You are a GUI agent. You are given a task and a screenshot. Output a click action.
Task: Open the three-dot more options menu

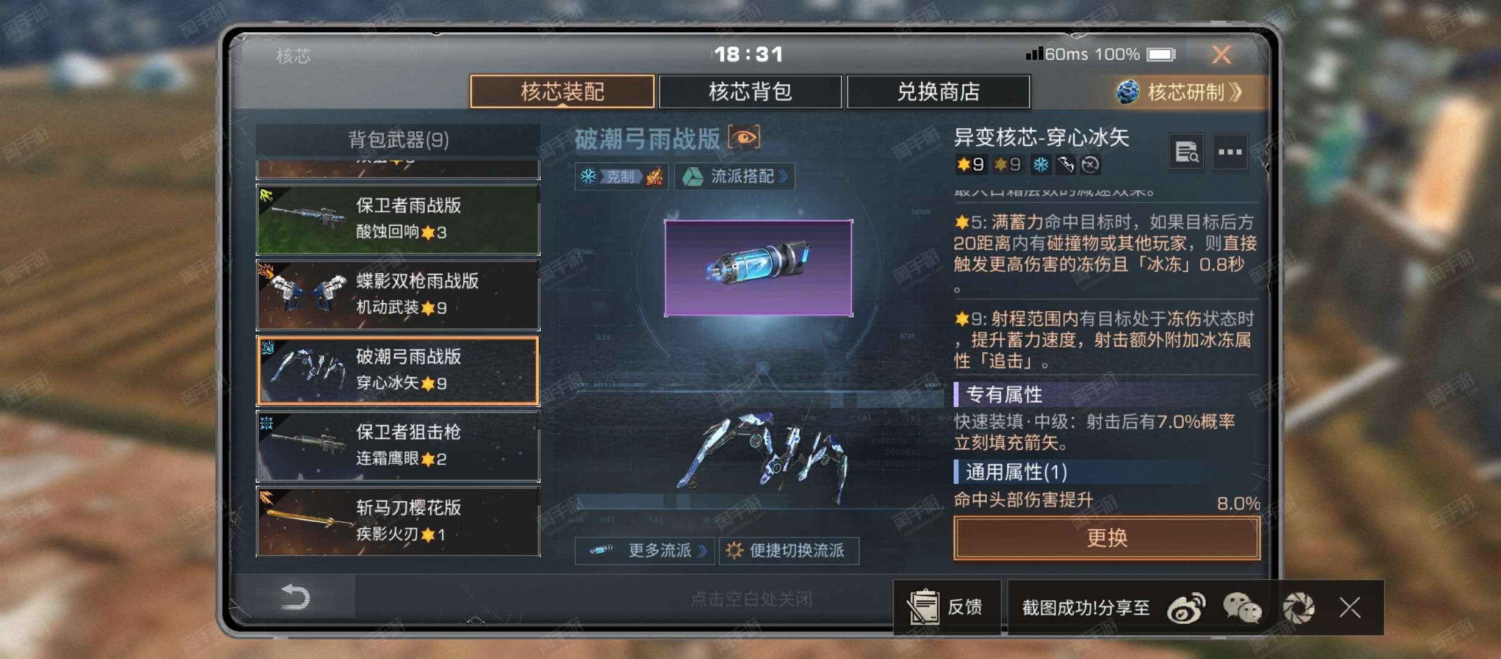1229,152
